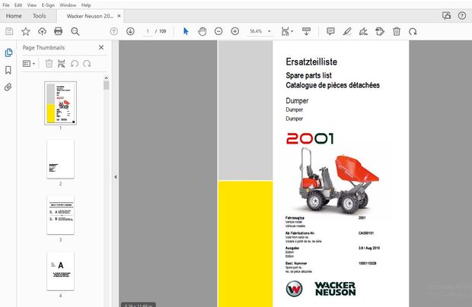Choose the Selection arrow tool
The image size is (472, 307).
click(x=186, y=31)
